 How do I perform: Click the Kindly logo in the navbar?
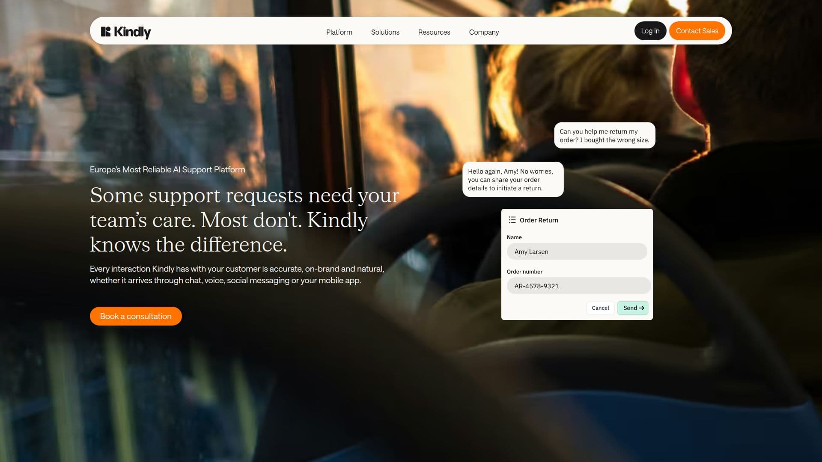click(x=125, y=32)
